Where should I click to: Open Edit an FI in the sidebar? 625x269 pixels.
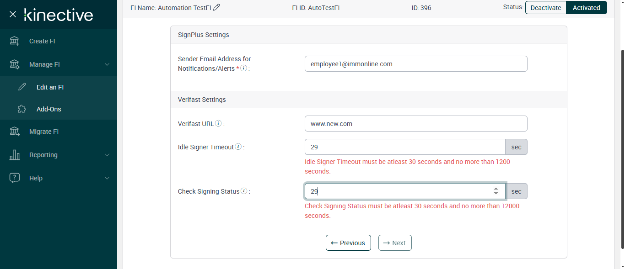coord(50,87)
